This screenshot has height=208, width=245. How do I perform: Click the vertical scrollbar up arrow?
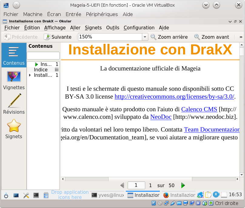tap(242, 45)
